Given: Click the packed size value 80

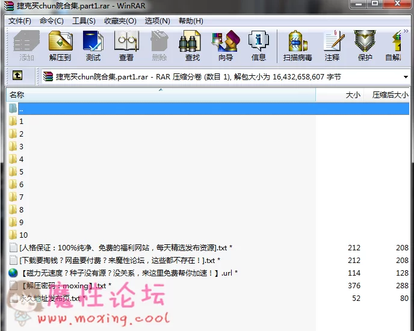Looking at the screenshot, I should (404, 299).
